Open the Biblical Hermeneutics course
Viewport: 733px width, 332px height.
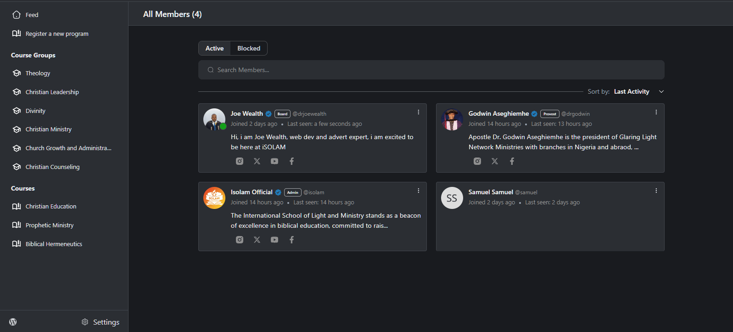point(54,244)
